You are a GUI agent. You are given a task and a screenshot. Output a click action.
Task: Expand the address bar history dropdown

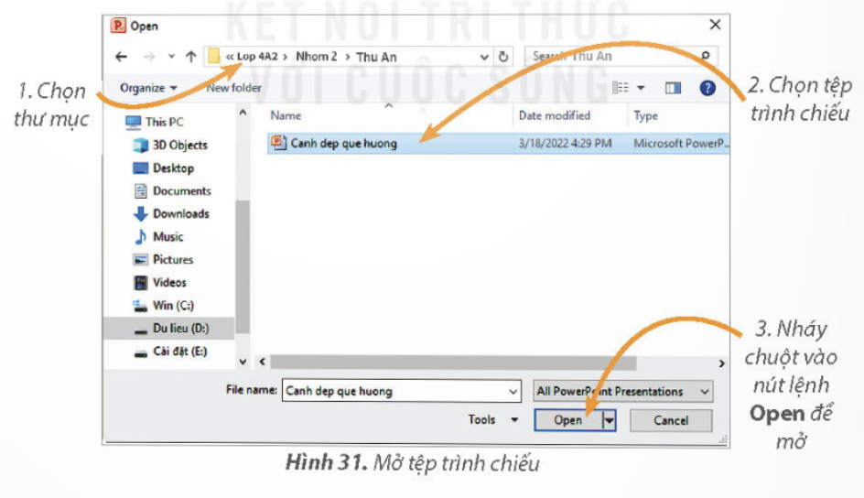point(484,57)
